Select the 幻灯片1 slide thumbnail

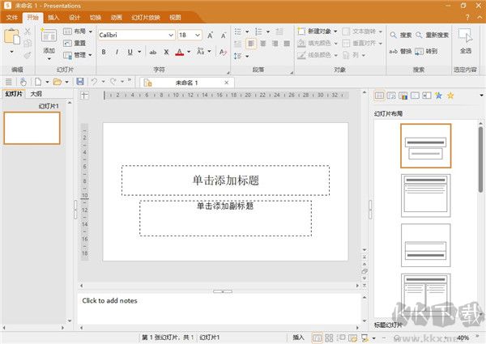point(32,128)
